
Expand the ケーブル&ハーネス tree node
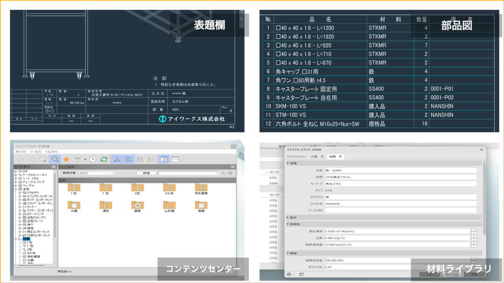click(16, 175)
